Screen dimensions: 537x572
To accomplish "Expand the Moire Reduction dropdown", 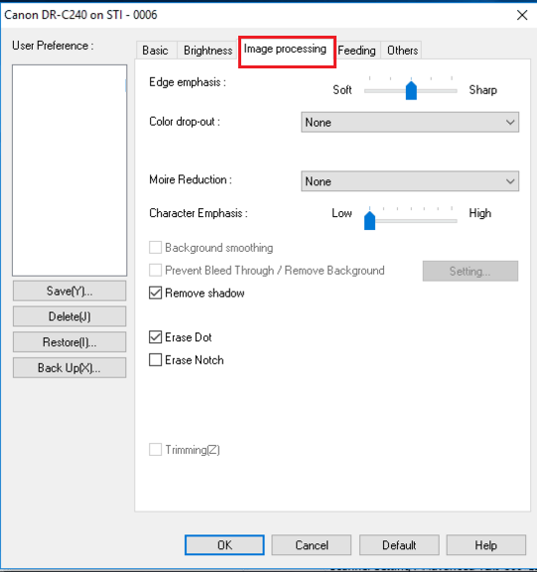I will 410,181.
